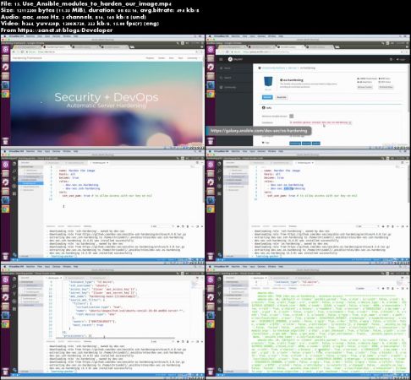The height and width of the screenshot is (380, 411).
Task: Click Chrome back arrow in Security + DevOps frame
Action: (x=14, y=52)
